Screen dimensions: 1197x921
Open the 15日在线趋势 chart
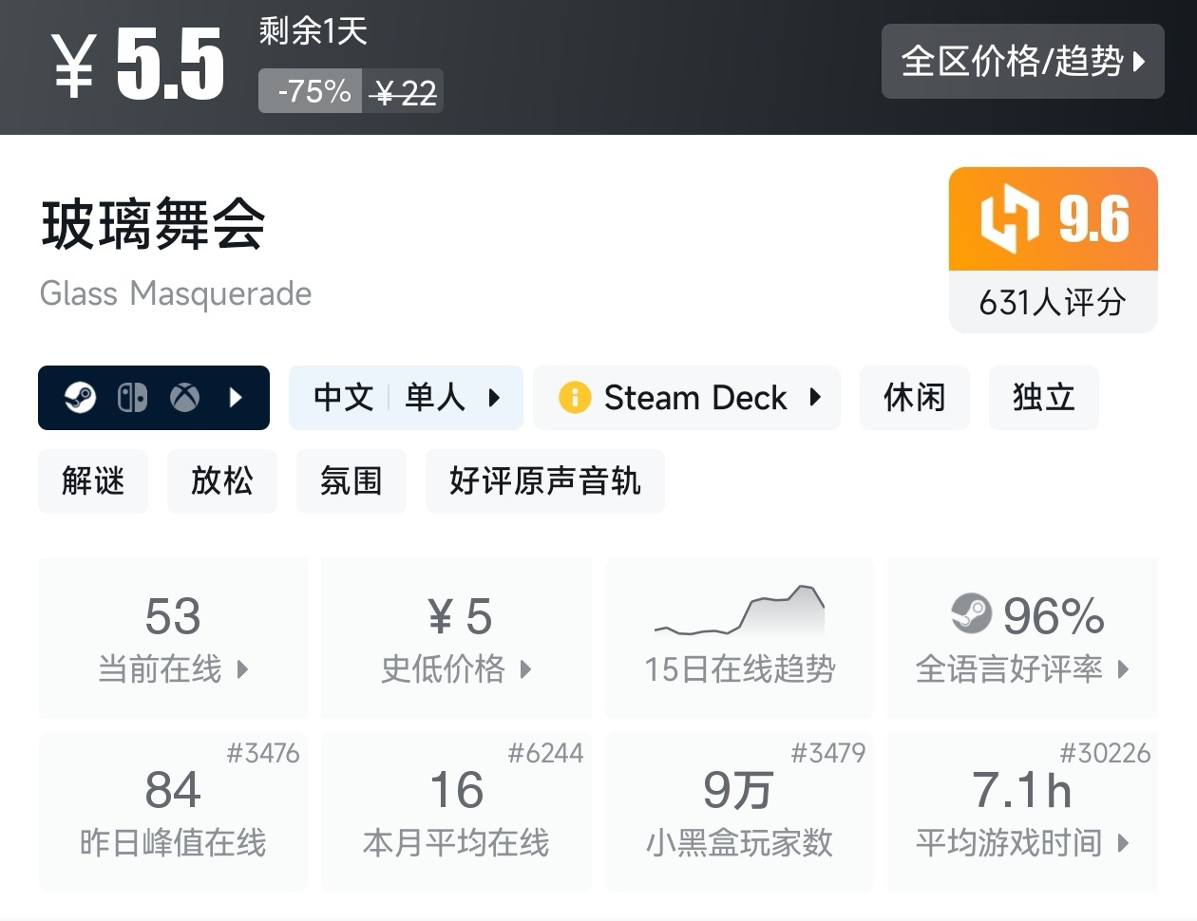(x=739, y=637)
